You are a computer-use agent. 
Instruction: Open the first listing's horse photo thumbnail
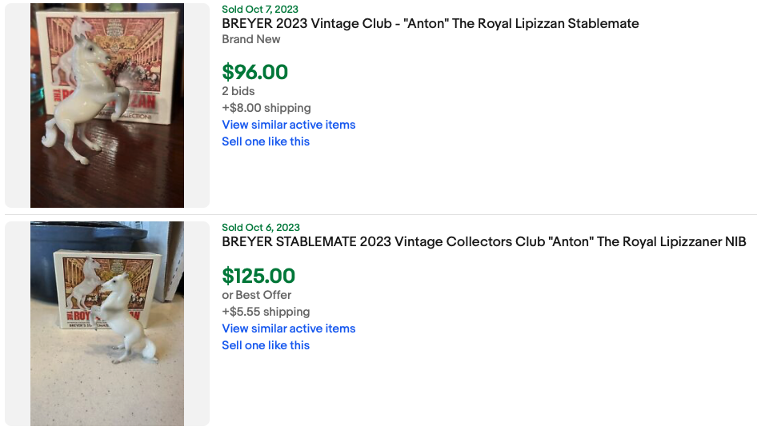107,106
